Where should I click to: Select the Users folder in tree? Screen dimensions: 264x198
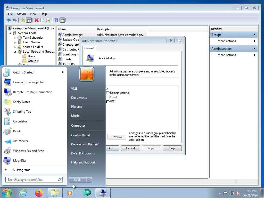click(x=31, y=56)
